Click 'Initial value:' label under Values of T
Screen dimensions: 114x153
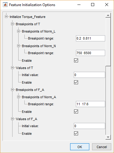point(30,75)
